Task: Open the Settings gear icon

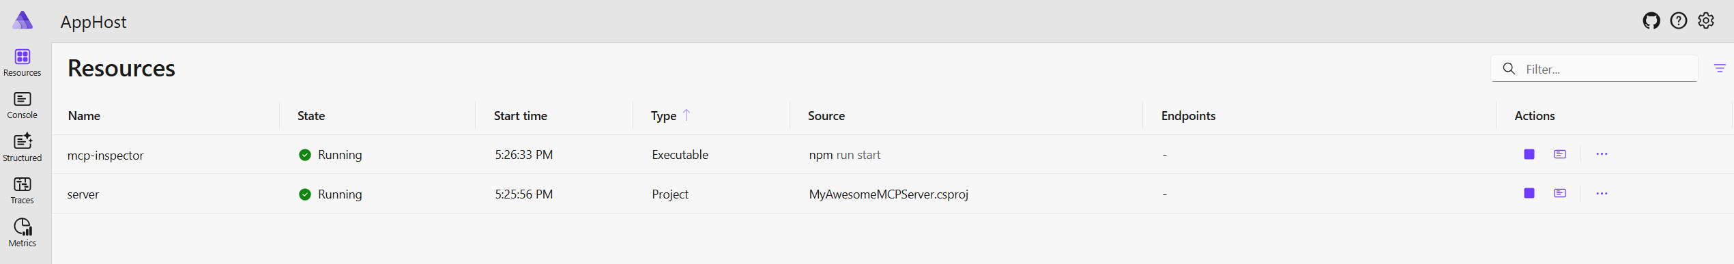Action: (1705, 21)
